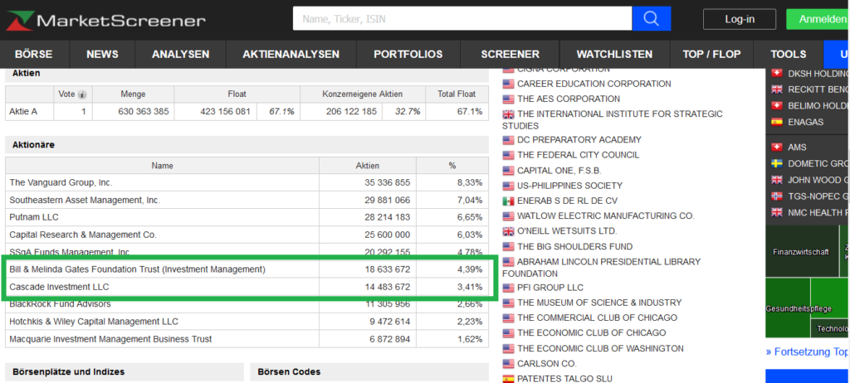Click the Swedish flag beside Dometic
The height and width of the screenshot is (383, 850).
click(777, 163)
